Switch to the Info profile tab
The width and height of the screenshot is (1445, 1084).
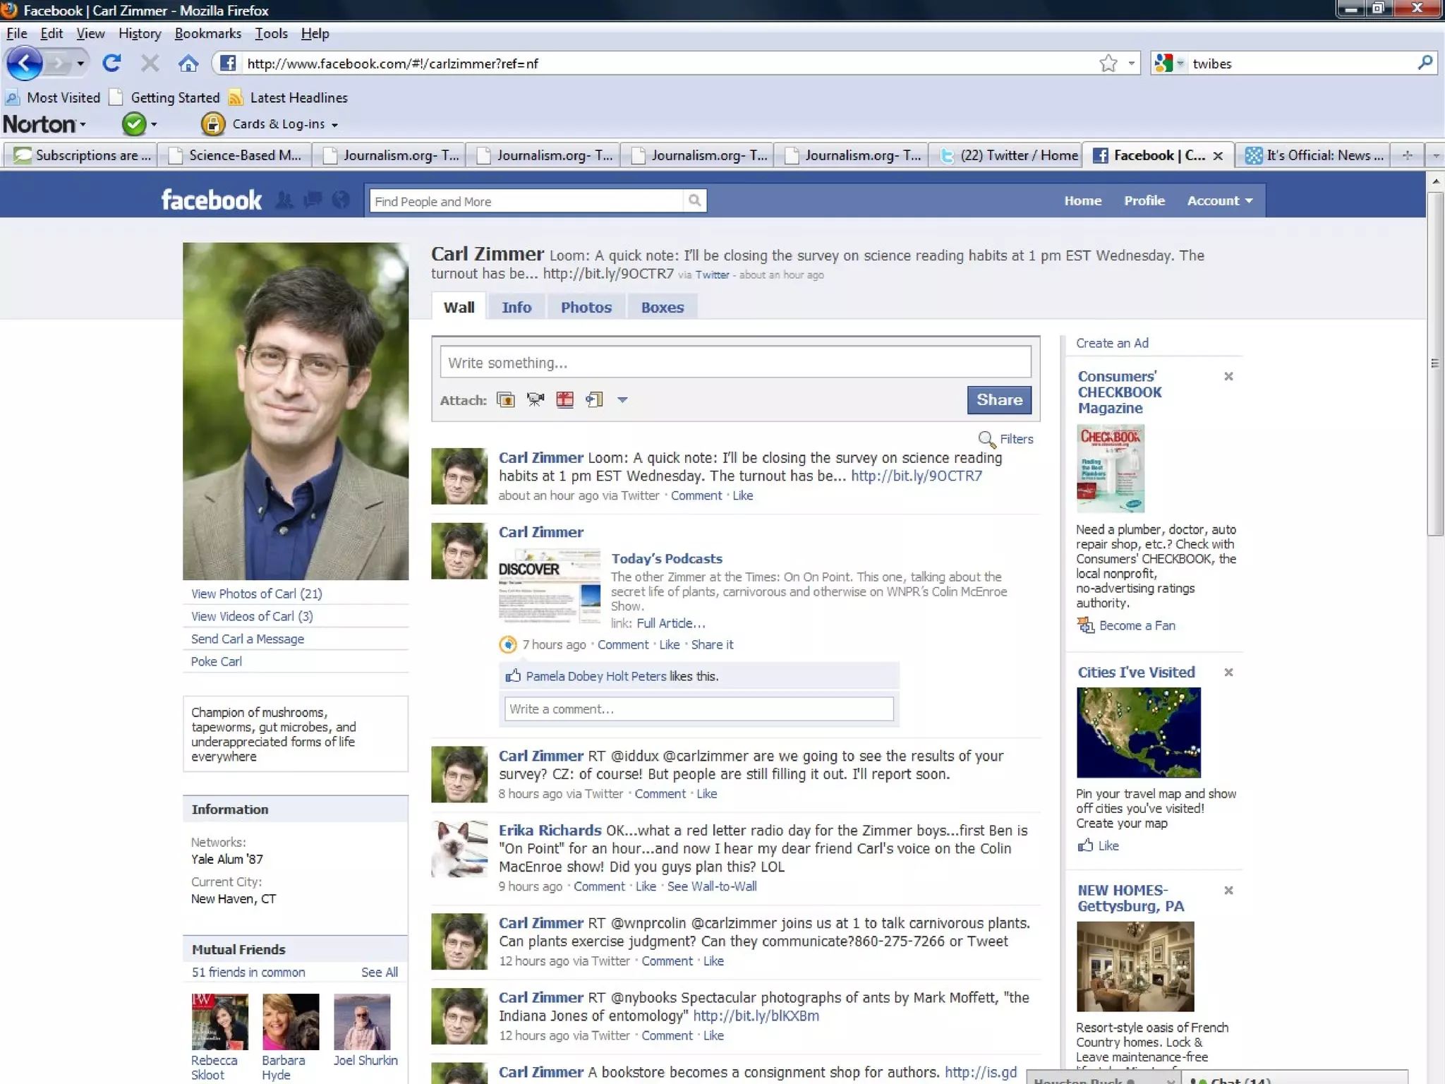click(516, 307)
